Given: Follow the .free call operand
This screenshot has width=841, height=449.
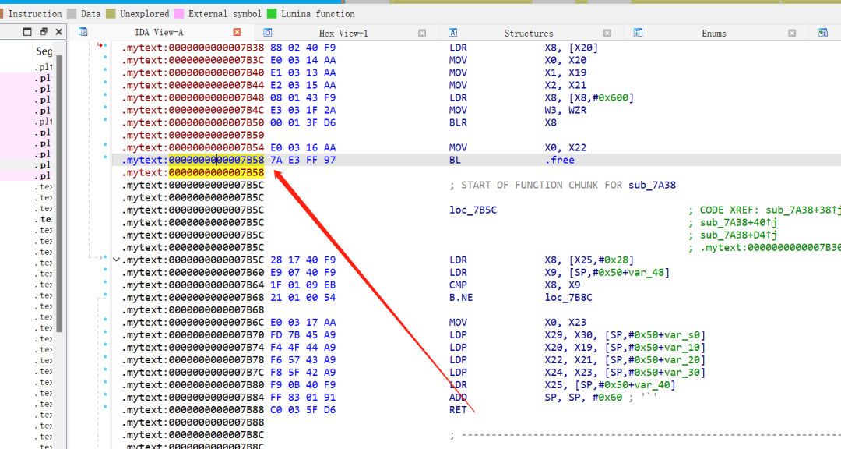Looking at the screenshot, I should coord(559,160).
